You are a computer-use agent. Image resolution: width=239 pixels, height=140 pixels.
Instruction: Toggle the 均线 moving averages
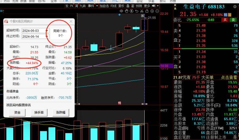(114, 6)
